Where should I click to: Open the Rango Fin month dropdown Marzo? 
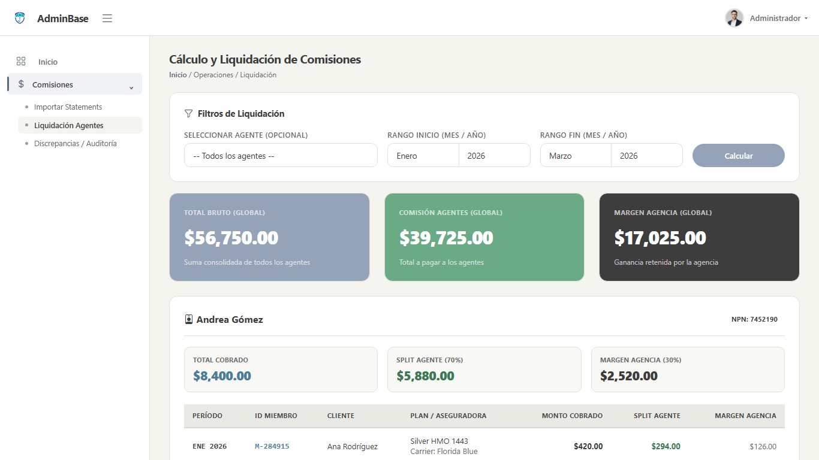(x=576, y=155)
